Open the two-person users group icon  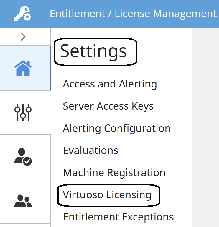point(23,201)
